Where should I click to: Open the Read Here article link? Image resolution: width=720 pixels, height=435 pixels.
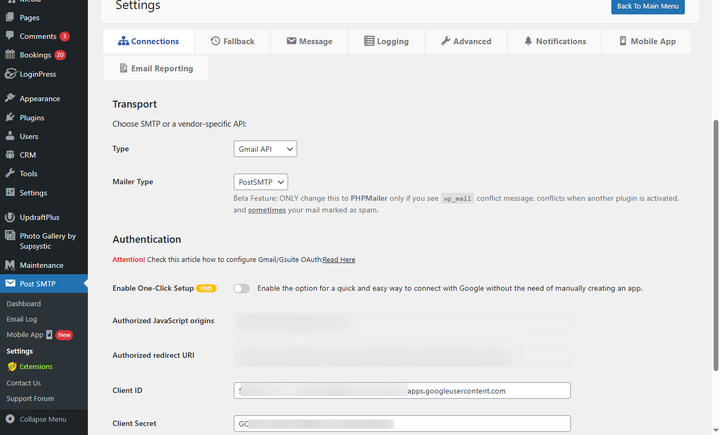tap(339, 260)
